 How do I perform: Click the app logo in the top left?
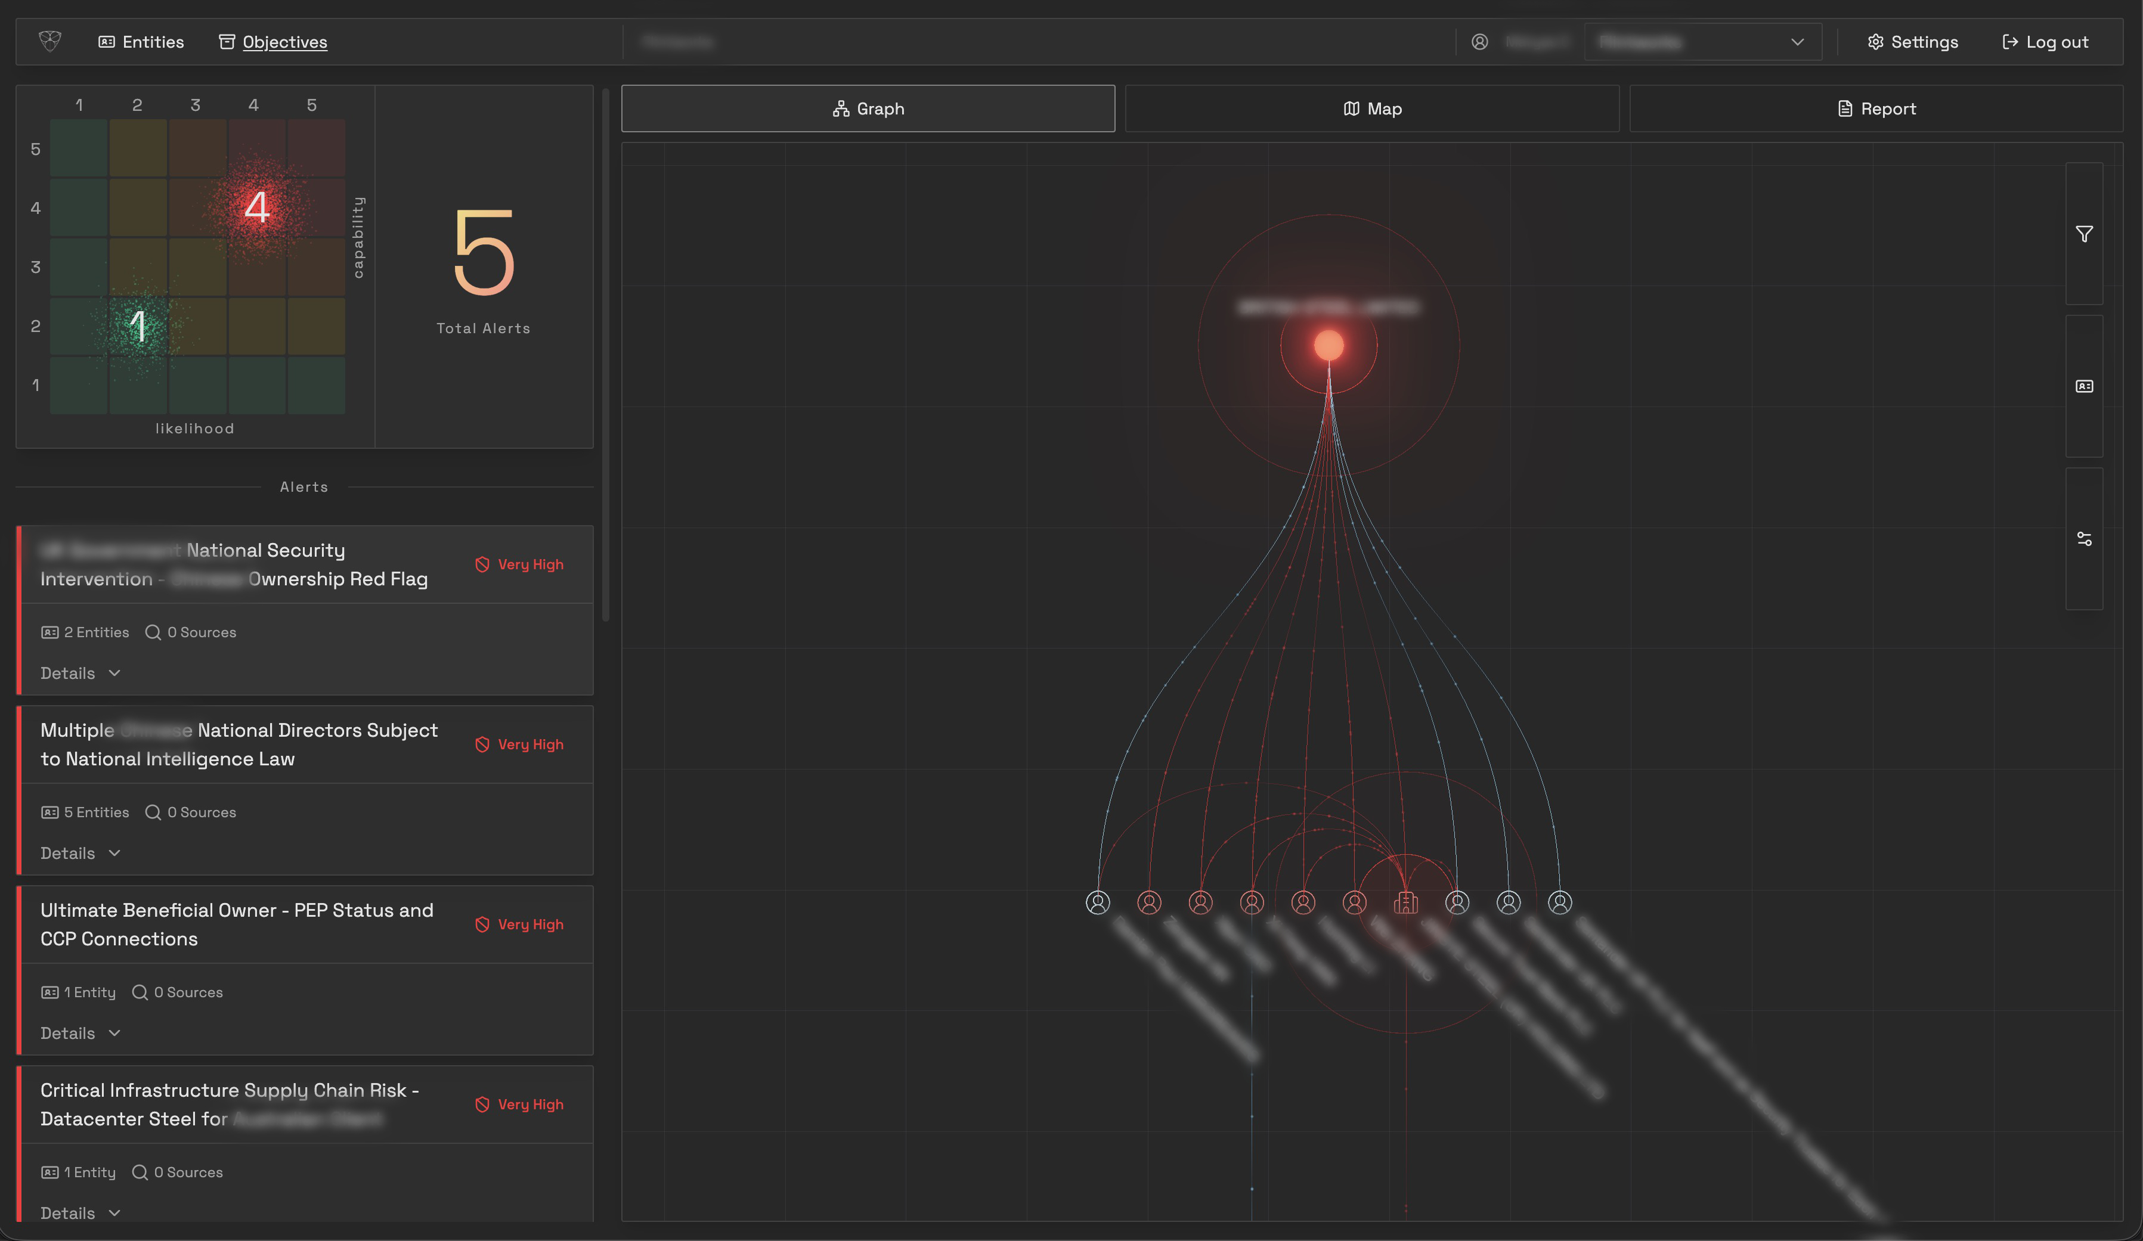[50, 41]
